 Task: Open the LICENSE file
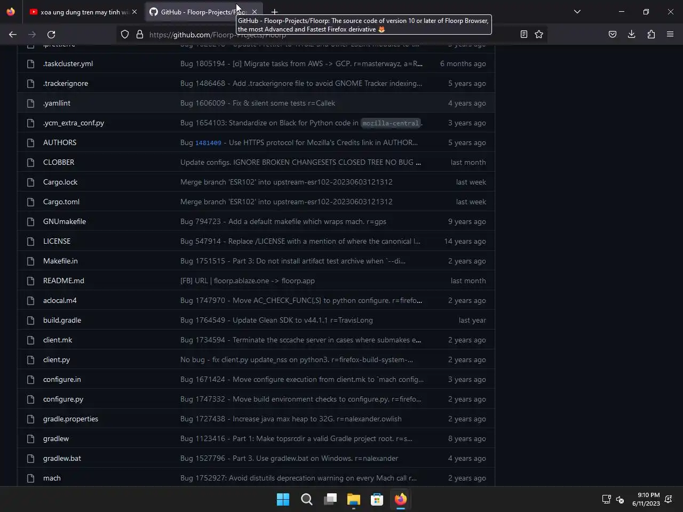click(57, 241)
